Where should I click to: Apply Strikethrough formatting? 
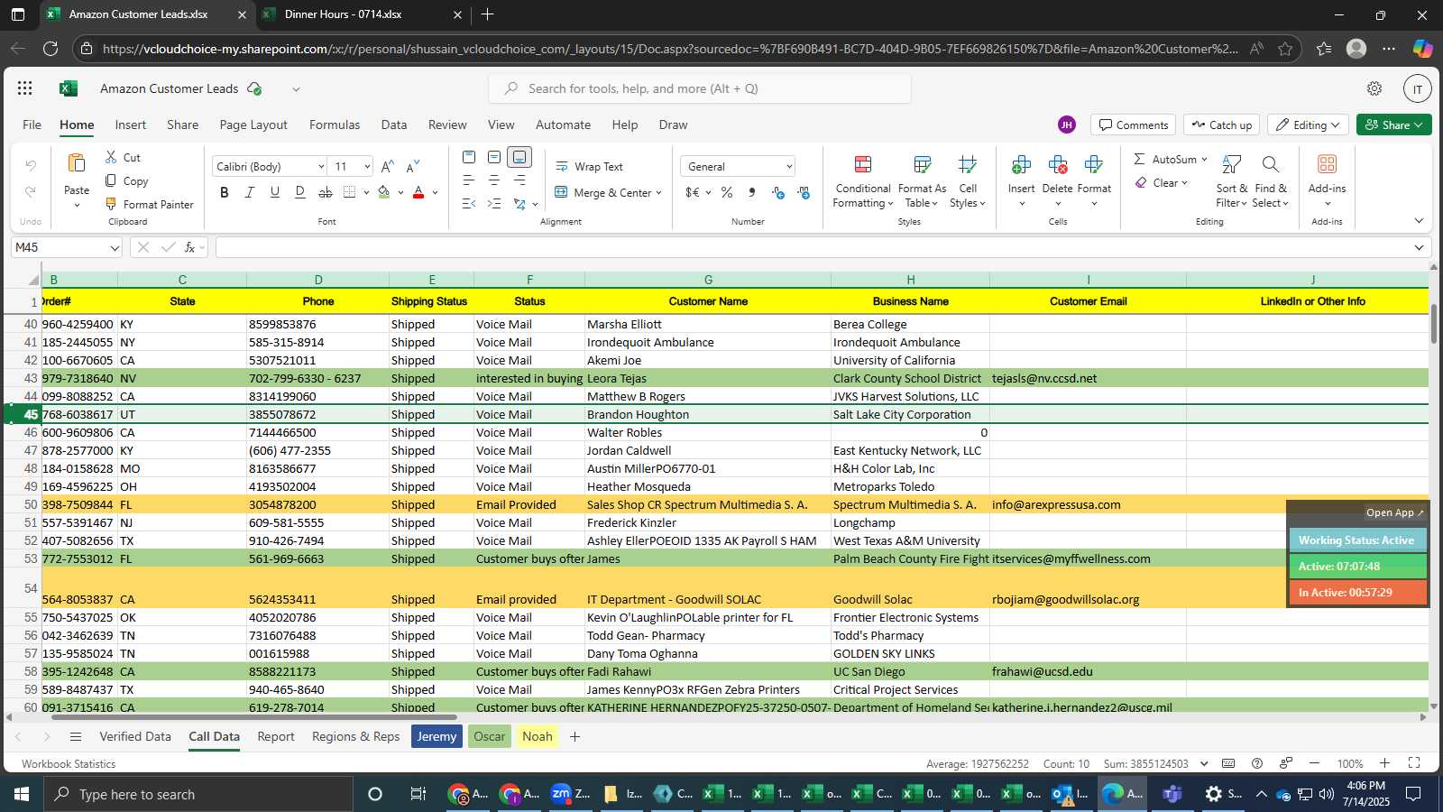326,192
